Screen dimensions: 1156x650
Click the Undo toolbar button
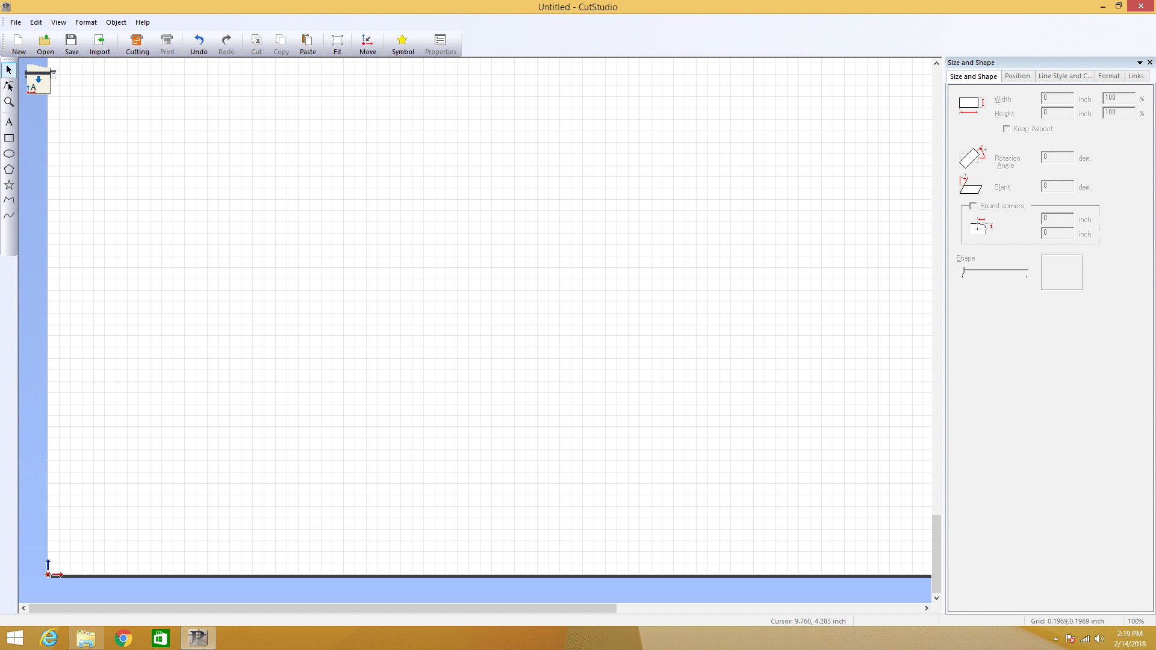click(199, 44)
